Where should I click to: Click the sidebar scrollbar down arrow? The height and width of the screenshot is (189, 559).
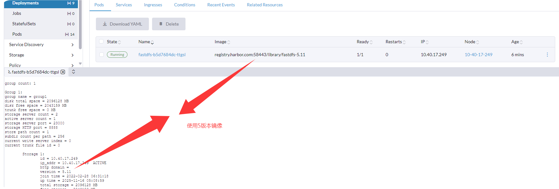[80, 64]
